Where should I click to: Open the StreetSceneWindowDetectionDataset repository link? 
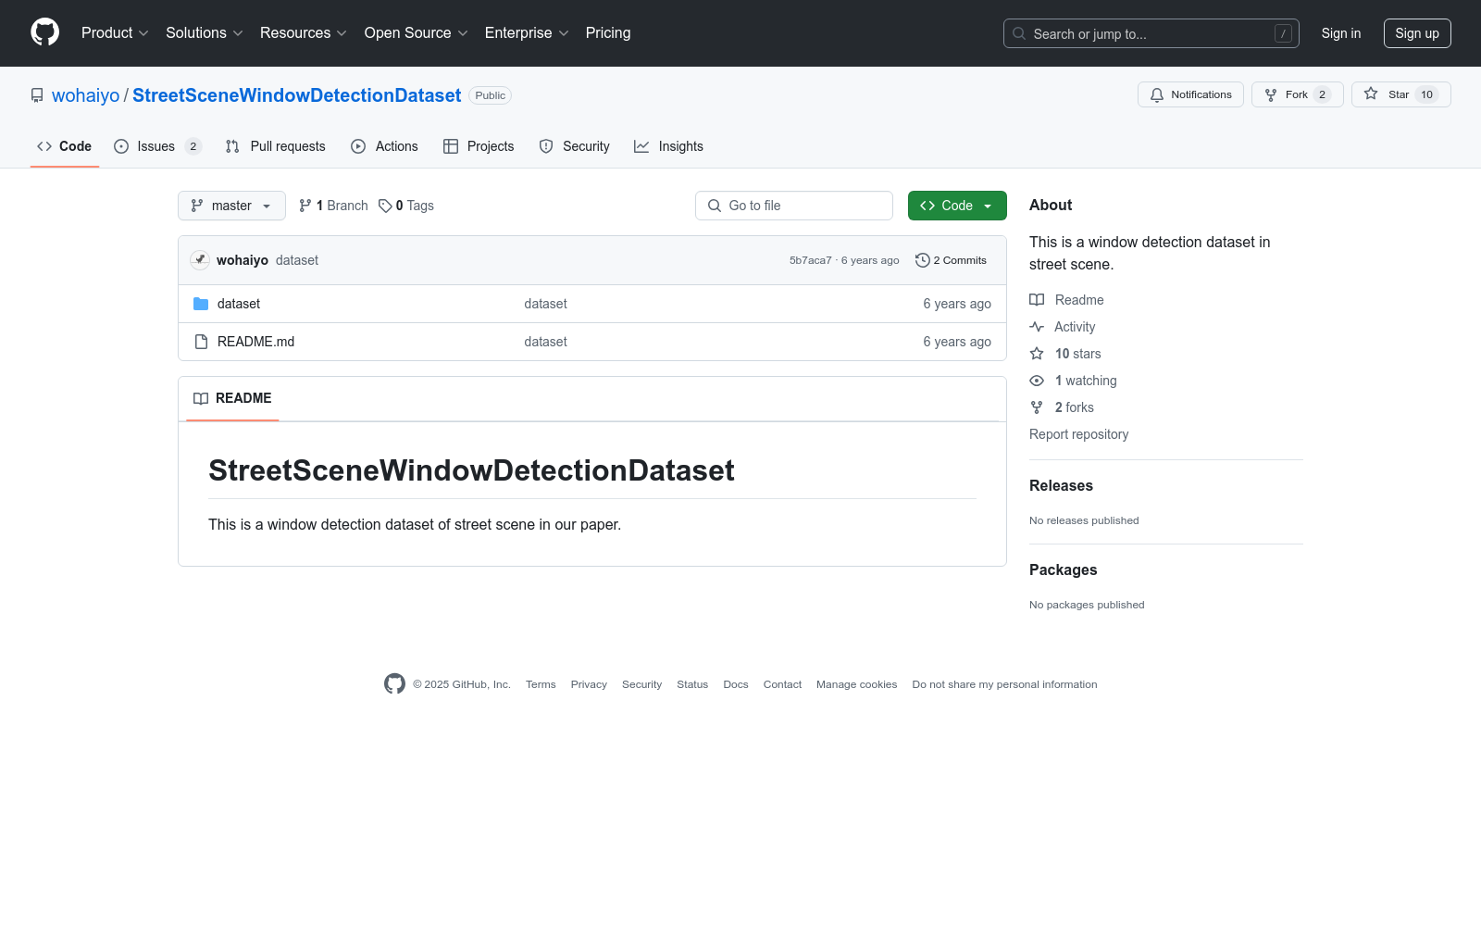tap(297, 95)
